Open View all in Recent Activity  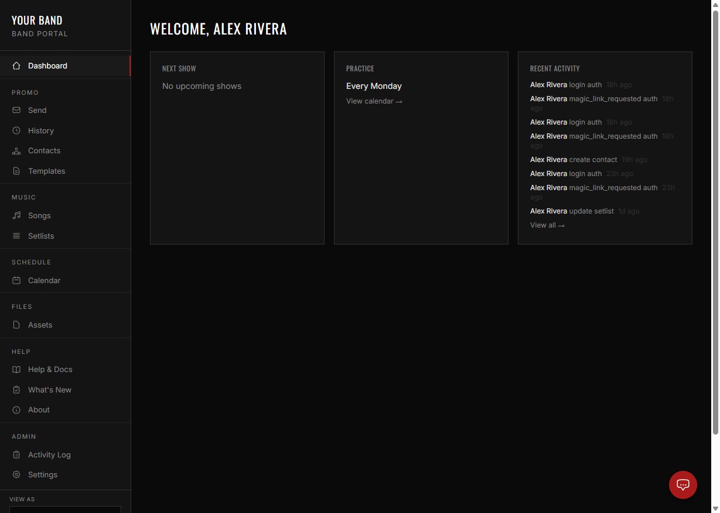(547, 225)
